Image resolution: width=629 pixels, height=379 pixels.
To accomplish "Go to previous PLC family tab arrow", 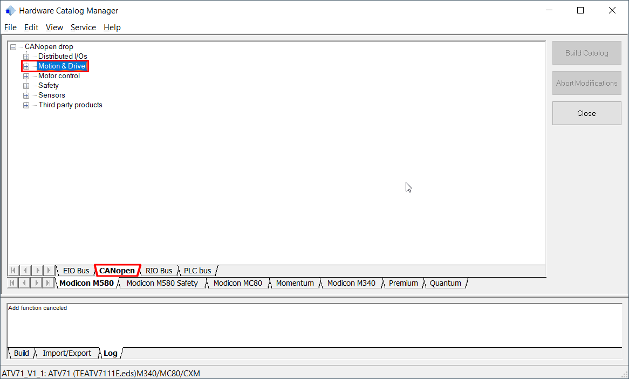I will tap(24, 283).
